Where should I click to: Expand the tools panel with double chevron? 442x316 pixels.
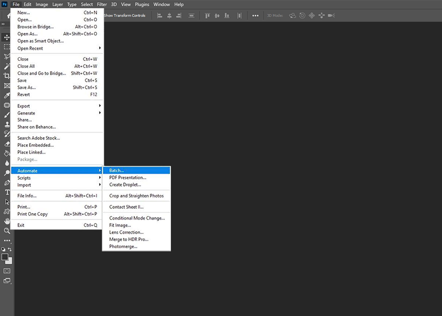pyautogui.click(x=3, y=24)
